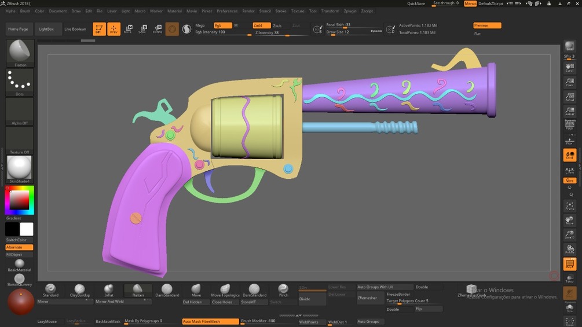Viewport: 582px width, 327px height.
Task: Click the AAHalf icon
Action: point(570,111)
